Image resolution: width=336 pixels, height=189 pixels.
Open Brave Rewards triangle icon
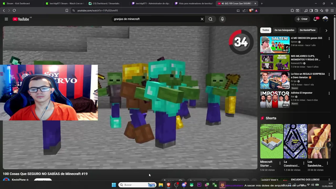tap(256, 10)
